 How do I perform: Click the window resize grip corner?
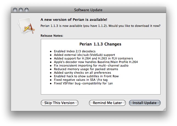pos(164,109)
